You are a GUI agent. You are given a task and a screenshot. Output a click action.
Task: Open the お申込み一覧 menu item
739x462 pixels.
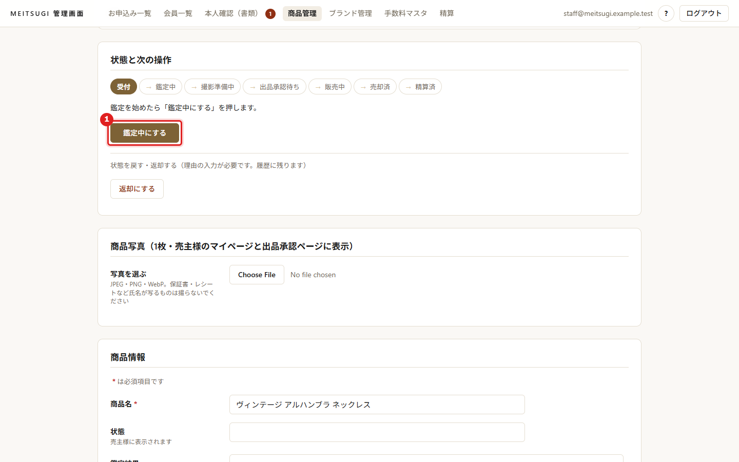[x=130, y=13]
